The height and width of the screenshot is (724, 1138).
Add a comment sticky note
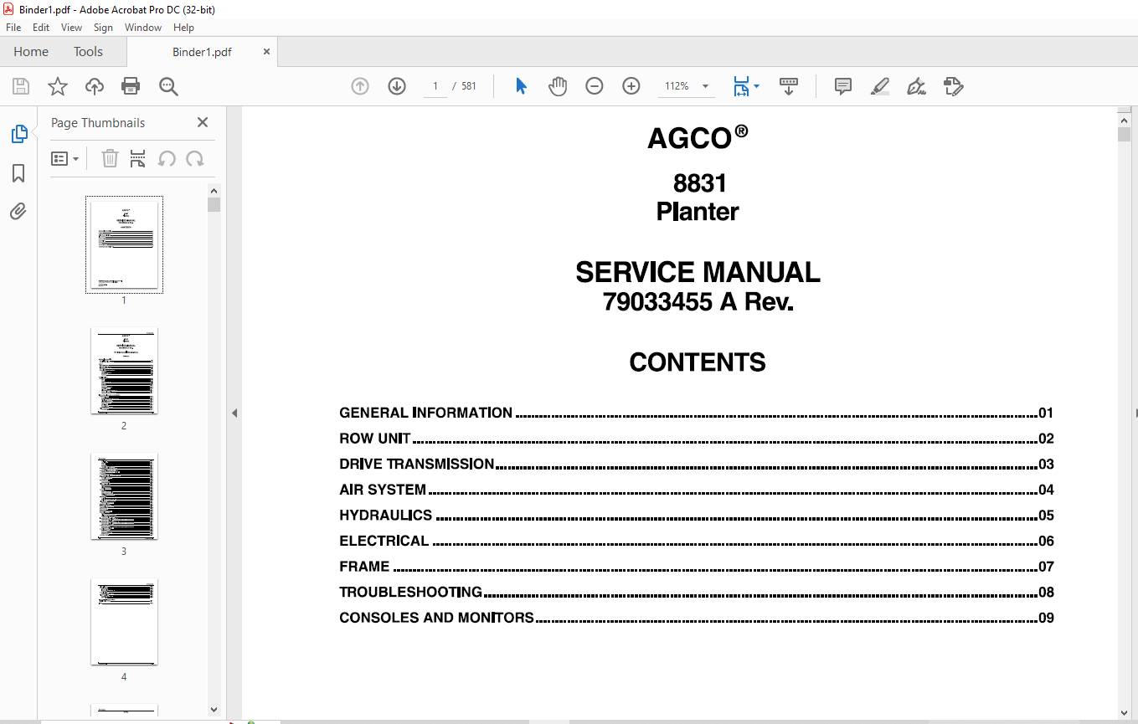(x=843, y=86)
